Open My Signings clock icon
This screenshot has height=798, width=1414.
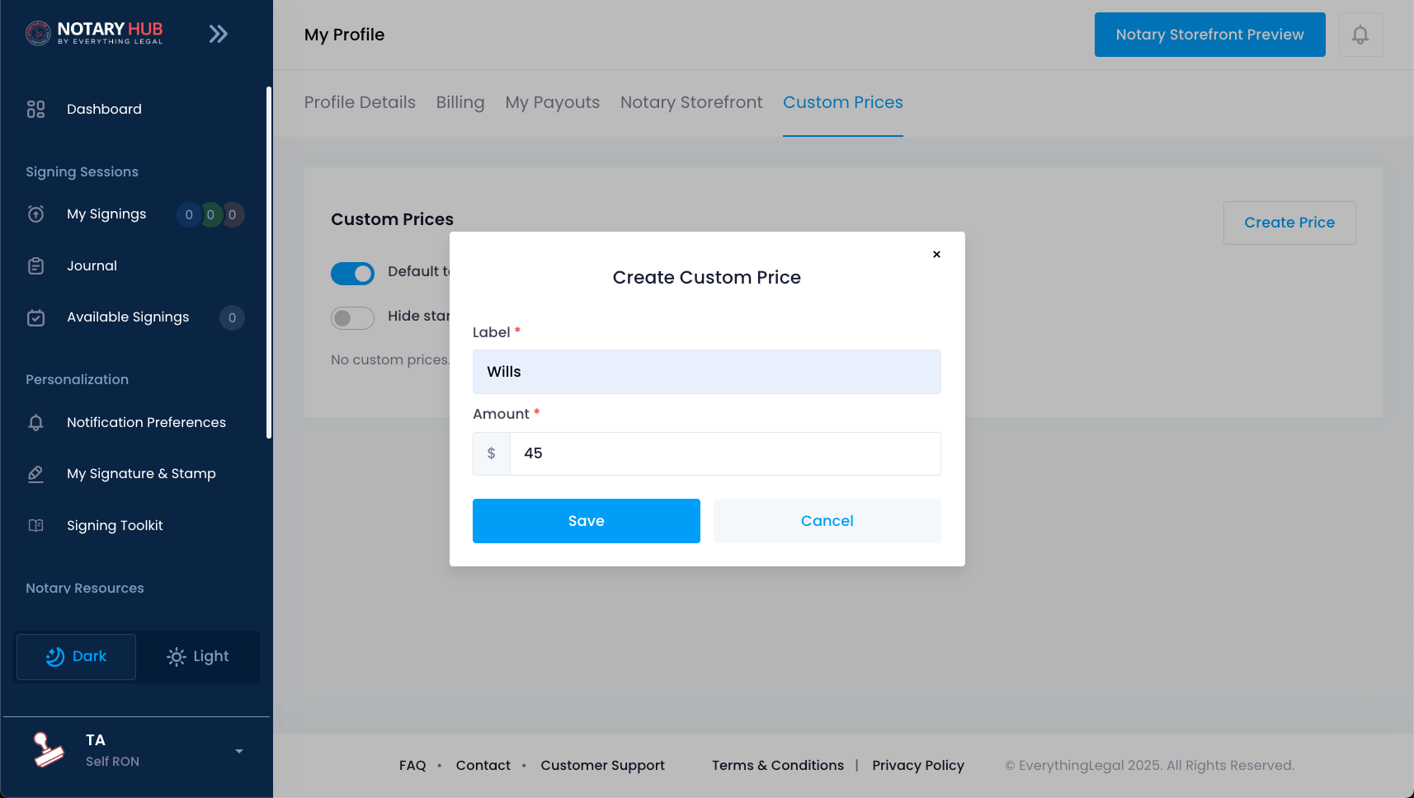point(35,214)
